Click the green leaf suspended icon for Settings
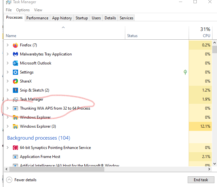This screenshot has width=217, height=187. tap(185, 72)
